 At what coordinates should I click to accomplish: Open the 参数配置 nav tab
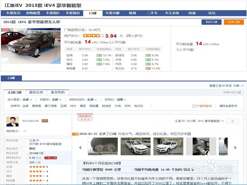coord(33,13)
